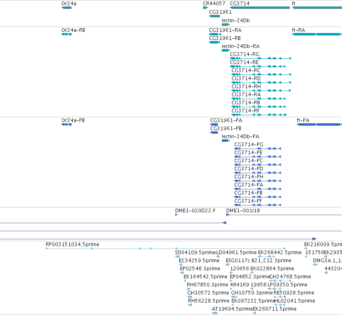Click the ft gene label
The width and height of the screenshot is (342, 315).
coord(294,4)
